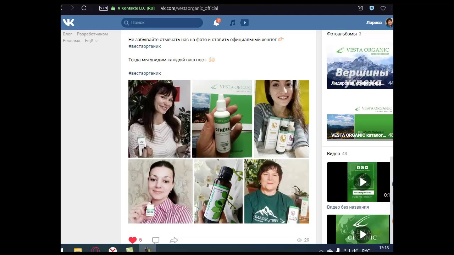Click first #вестаорганик hashtag link
This screenshot has height=255, width=454.
pos(145,46)
